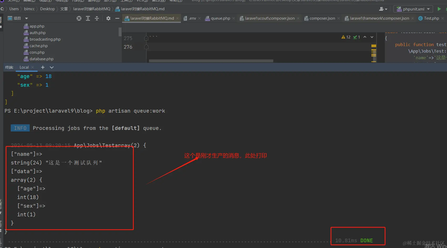Close the plain composer.json tab
This screenshot has width=447, height=248.
click(x=339, y=18)
